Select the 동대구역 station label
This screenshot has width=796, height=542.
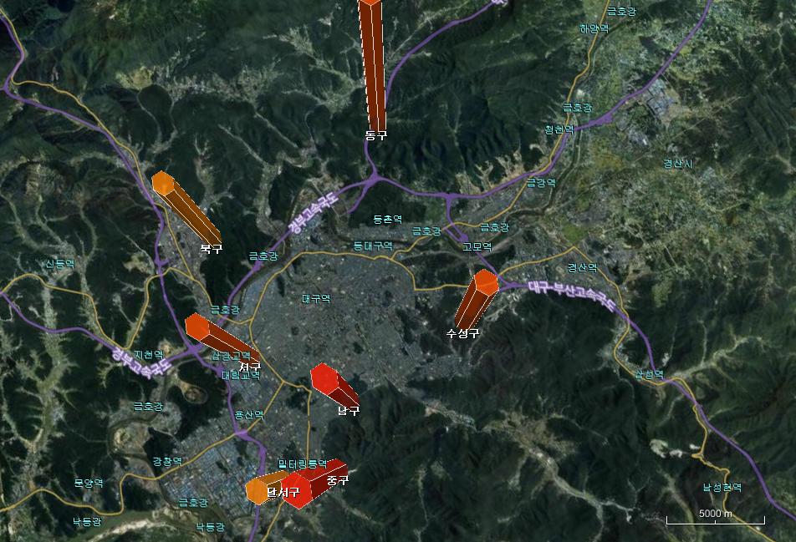coord(372,246)
